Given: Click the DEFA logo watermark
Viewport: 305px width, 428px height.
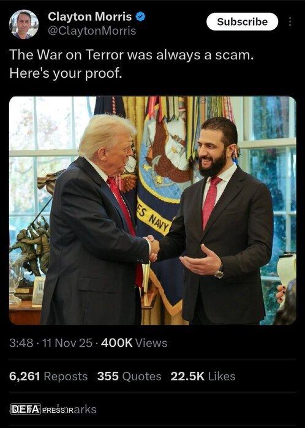Looking at the screenshot, I should [26, 409].
